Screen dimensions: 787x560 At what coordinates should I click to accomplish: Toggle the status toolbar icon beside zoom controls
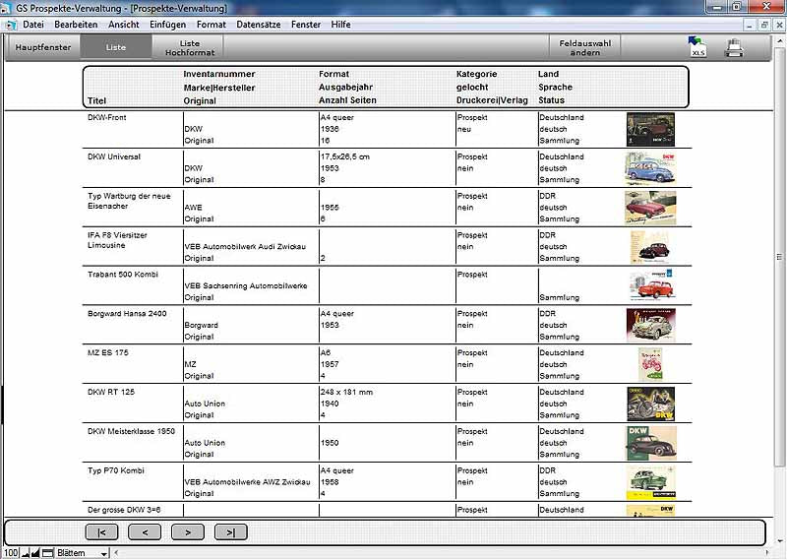click(47, 553)
